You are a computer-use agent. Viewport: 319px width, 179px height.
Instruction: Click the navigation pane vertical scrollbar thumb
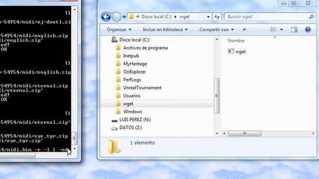coord(217,96)
